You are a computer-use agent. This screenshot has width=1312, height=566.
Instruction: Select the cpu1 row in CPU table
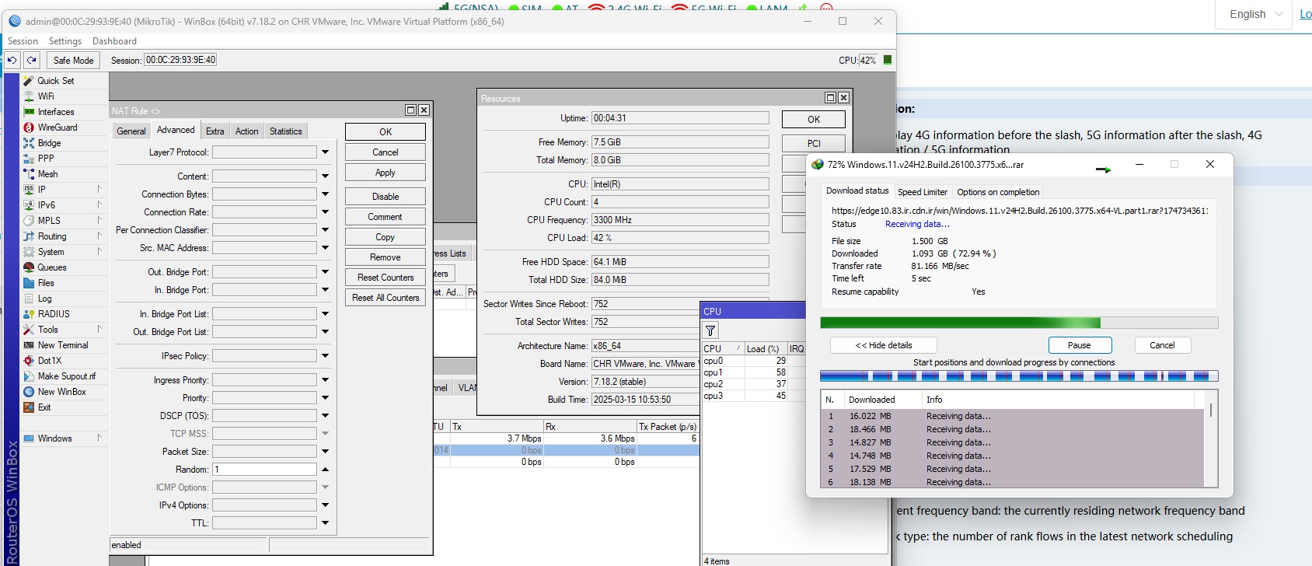pyautogui.click(x=754, y=372)
